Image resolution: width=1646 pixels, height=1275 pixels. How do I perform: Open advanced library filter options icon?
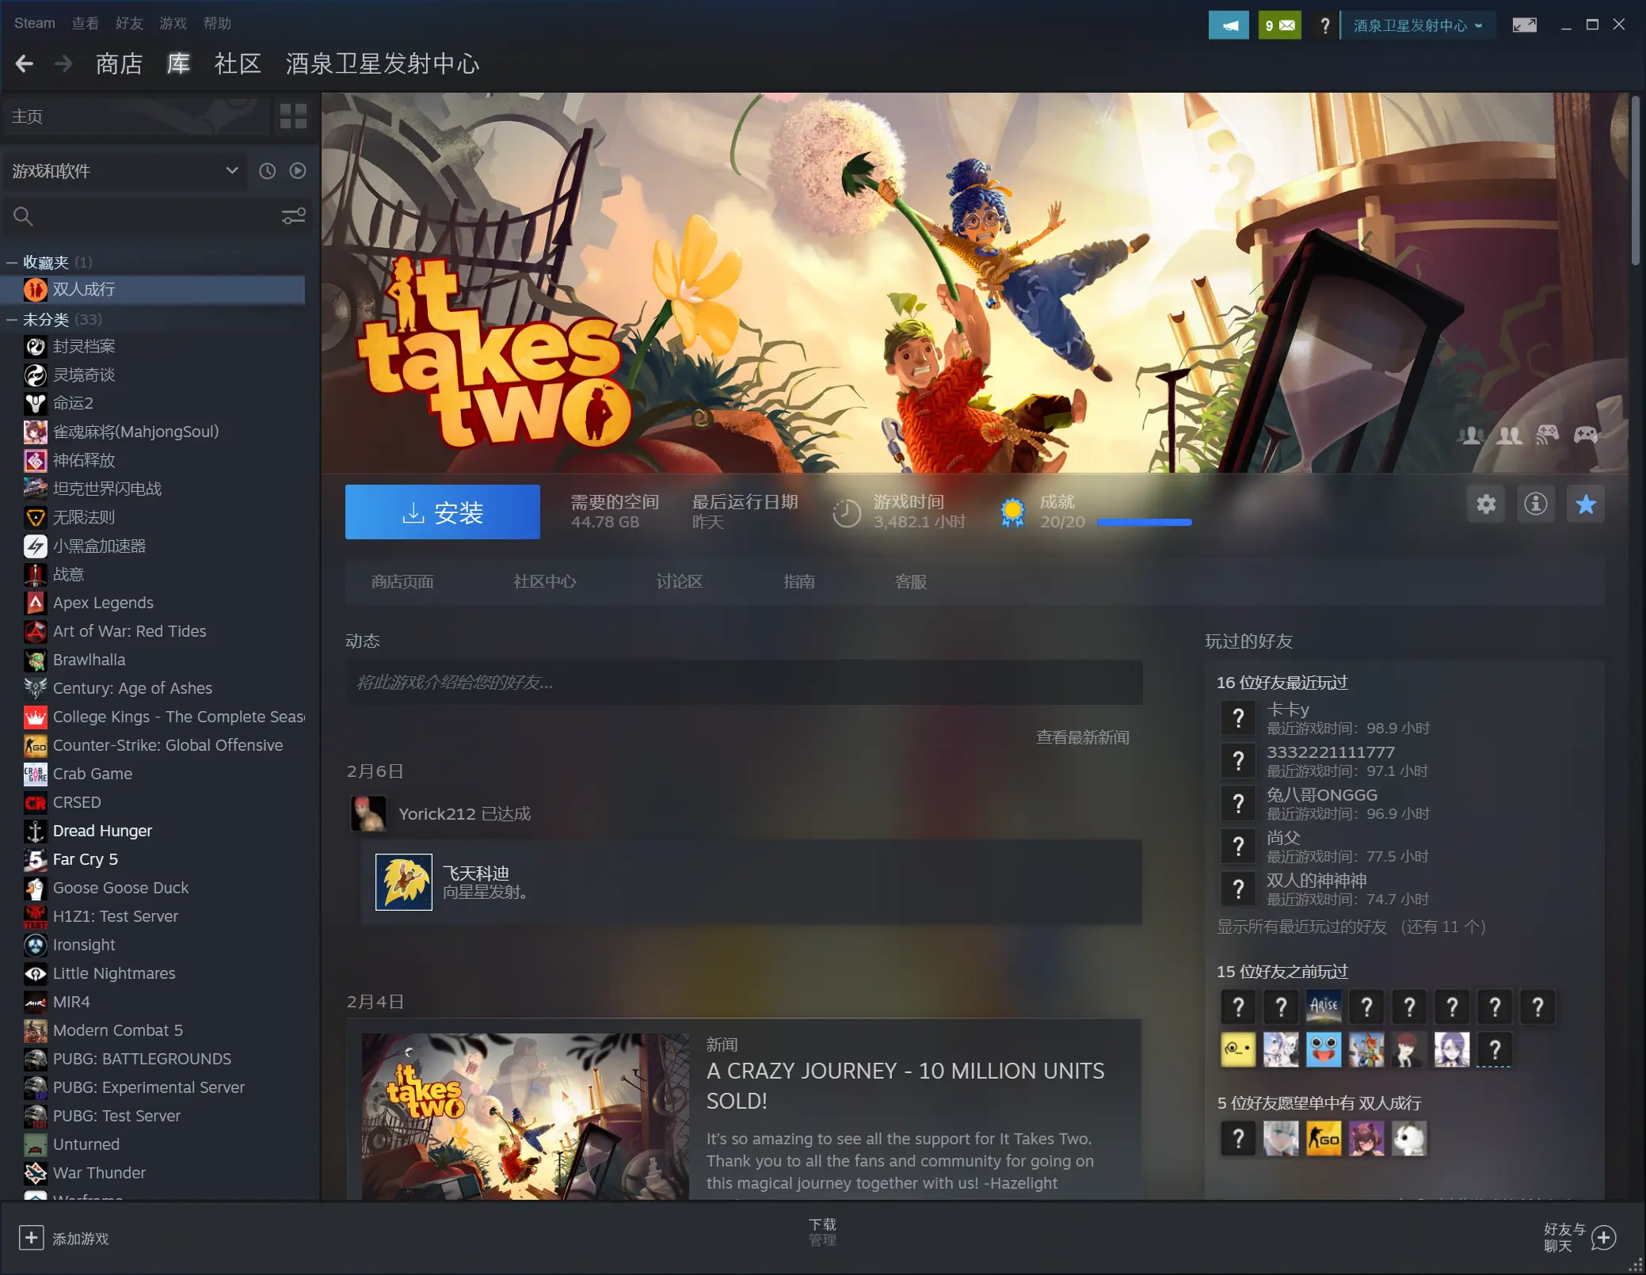pyautogui.click(x=294, y=216)
